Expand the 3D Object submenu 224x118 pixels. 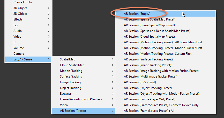click(x=20, y=8)
